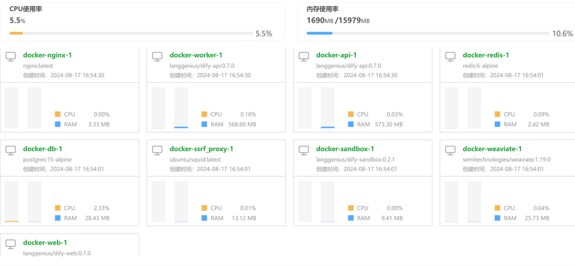Click the docker-api-1 monitor icon
The height and width of the screenshot is (266, 575).
click(304, 57)
